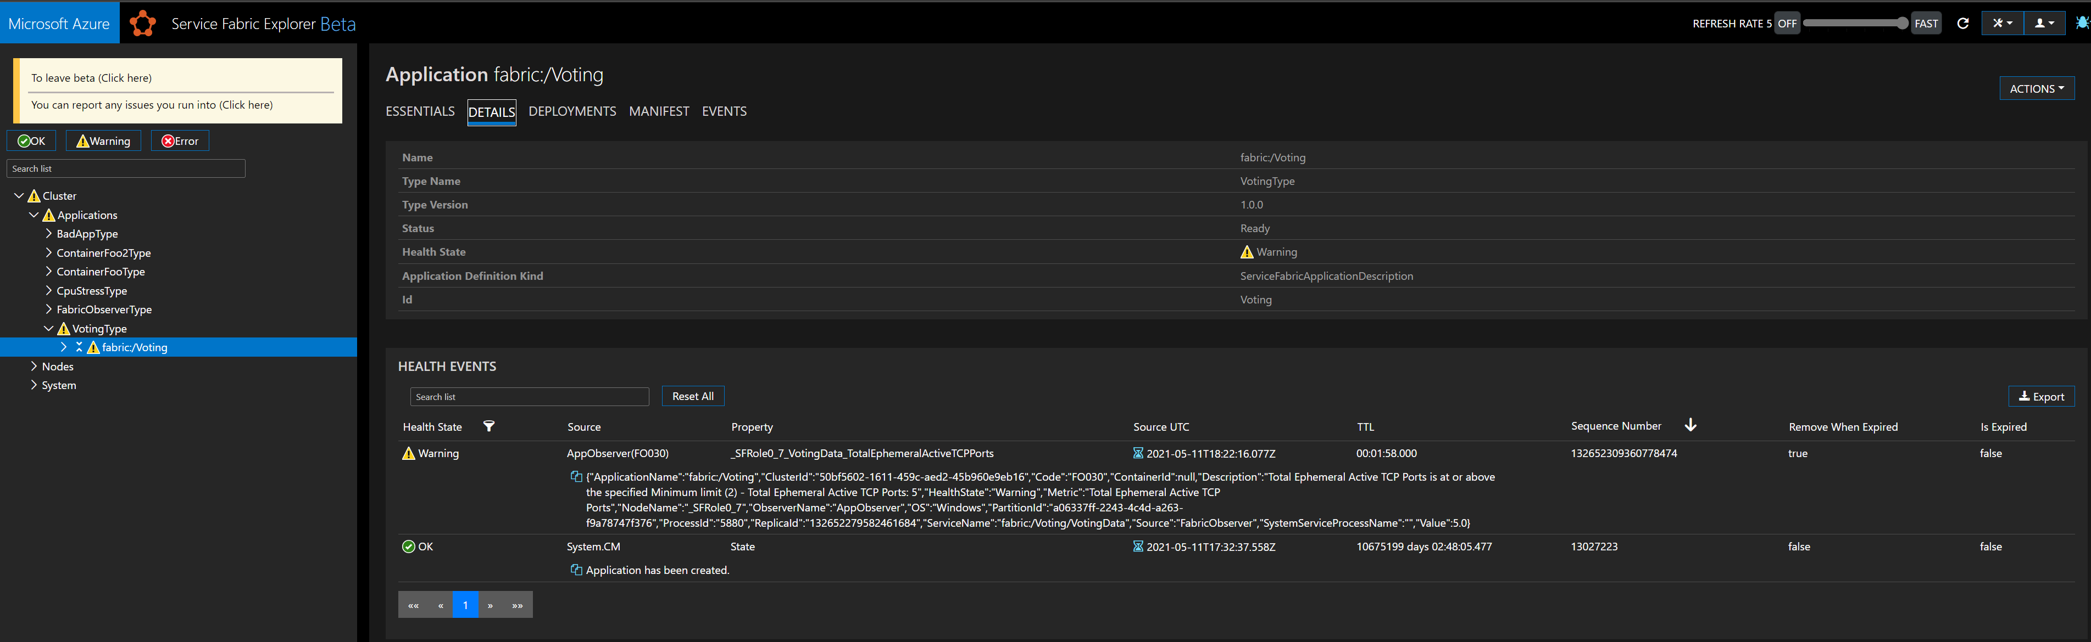Click the refresh cluster data icon
Viewport: 2091px width, 642px height.
tap(1963, 24)
